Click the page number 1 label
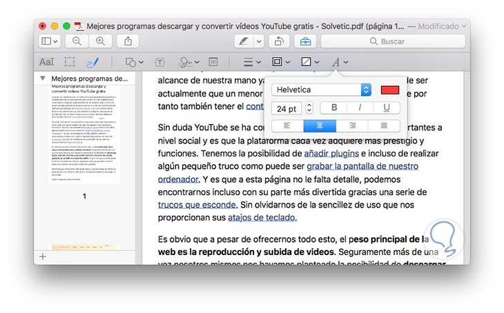The width and height of the screenshot is (504, 313). click(x=84, y=196)
